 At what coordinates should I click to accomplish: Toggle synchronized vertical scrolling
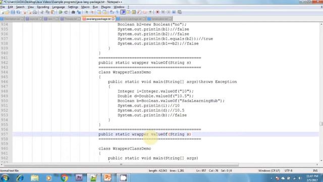click(99, 12)
